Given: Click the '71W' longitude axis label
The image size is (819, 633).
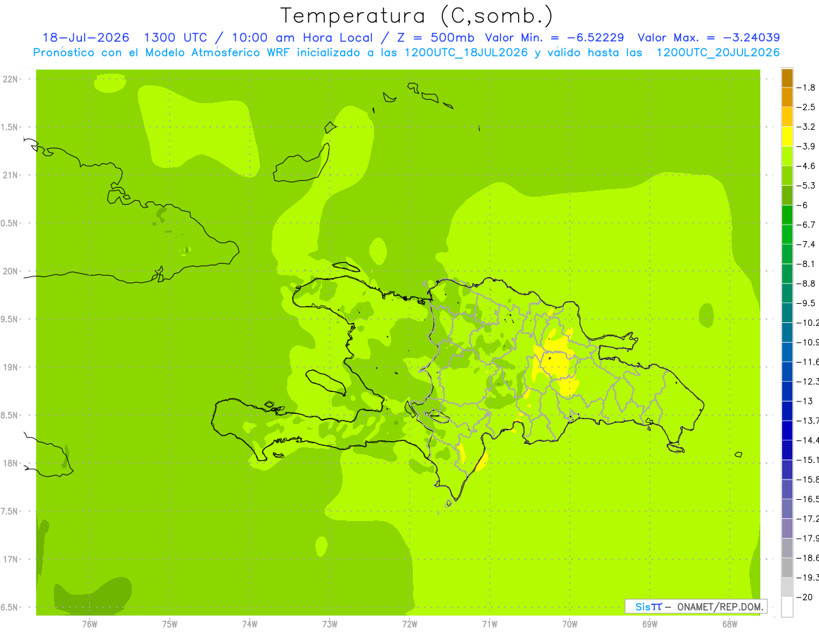Looking at the screenshot, I should (x=489, y=624).
